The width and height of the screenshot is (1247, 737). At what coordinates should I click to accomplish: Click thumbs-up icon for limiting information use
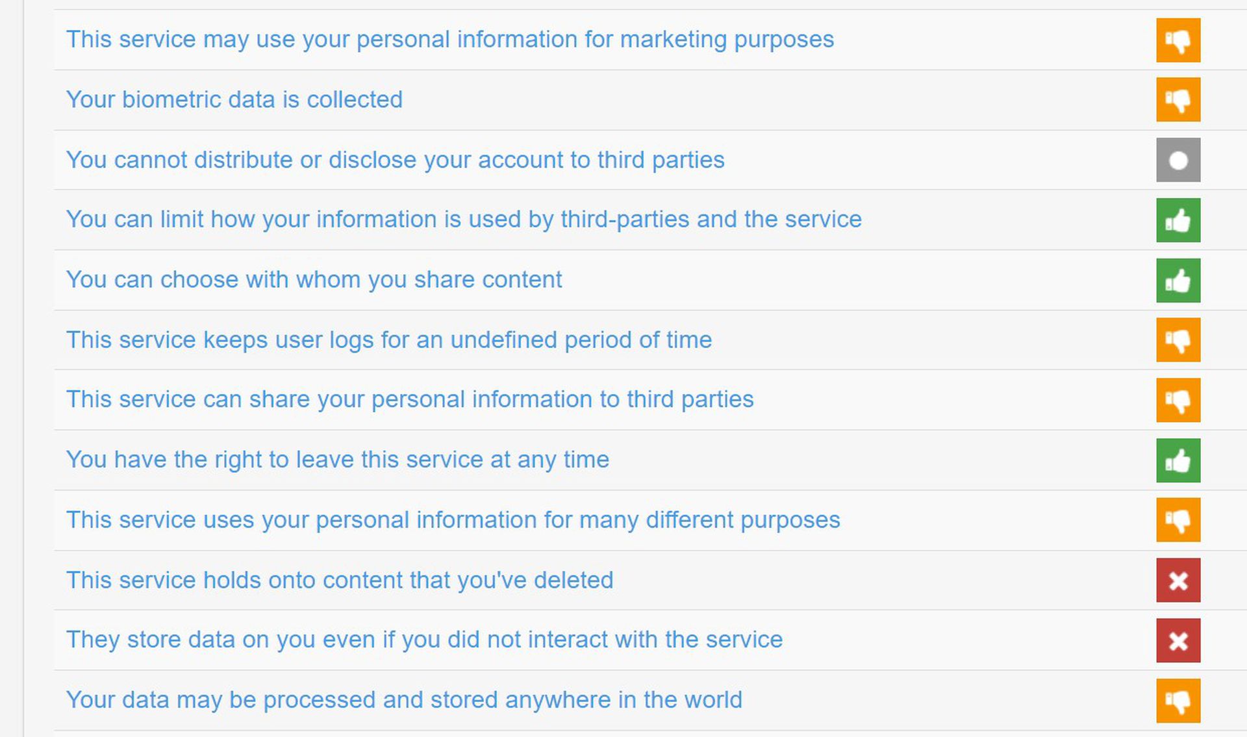click(x=1178, y=220)
